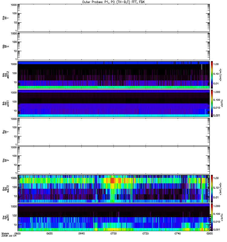The width and height of the screenshot is (227, 242).
Task: Click the 0.01 label on thc edc12 colorbar
Action: (x=216, y=198)
